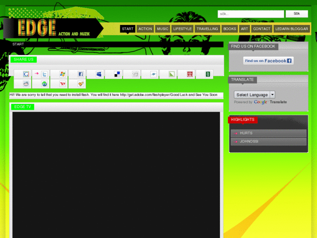Open the START navigation tab
Image resolution: width=317 pixels, height=238 pixels.
point(128,29)
